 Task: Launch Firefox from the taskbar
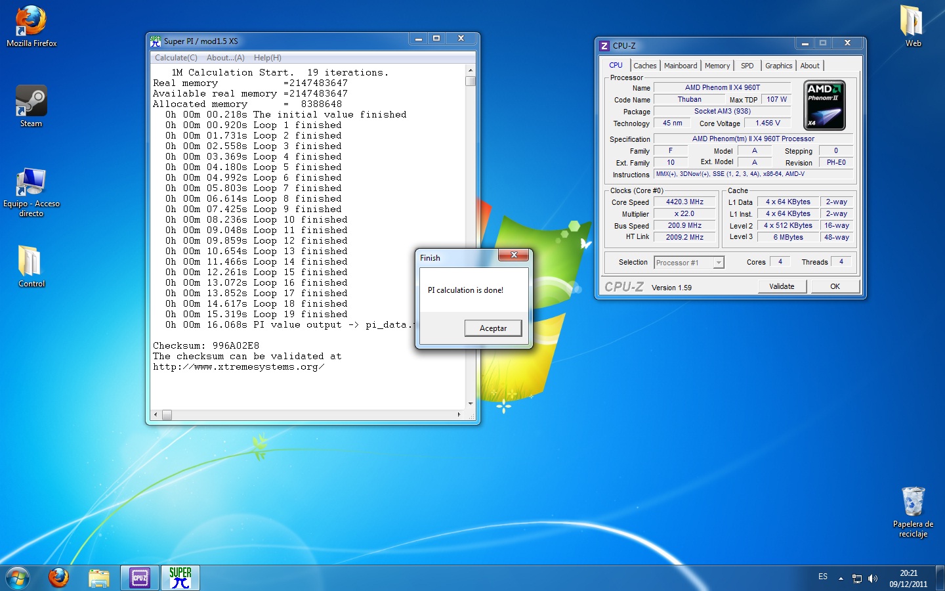[59, 578]
